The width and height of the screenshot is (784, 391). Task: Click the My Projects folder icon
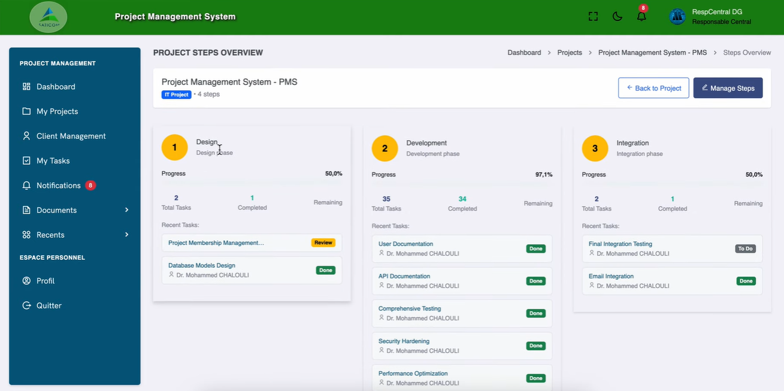point(26,111)
